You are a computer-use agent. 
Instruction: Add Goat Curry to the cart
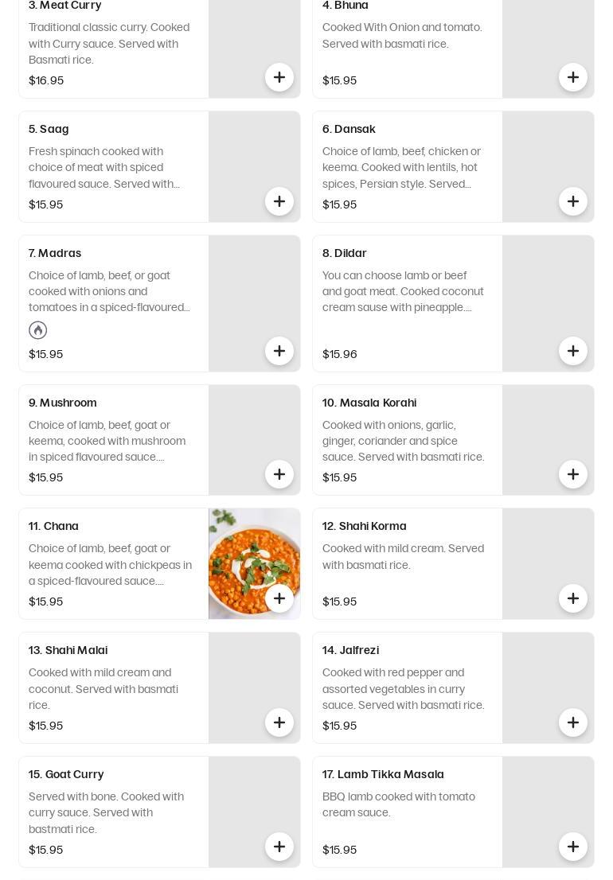pos(279,847)
